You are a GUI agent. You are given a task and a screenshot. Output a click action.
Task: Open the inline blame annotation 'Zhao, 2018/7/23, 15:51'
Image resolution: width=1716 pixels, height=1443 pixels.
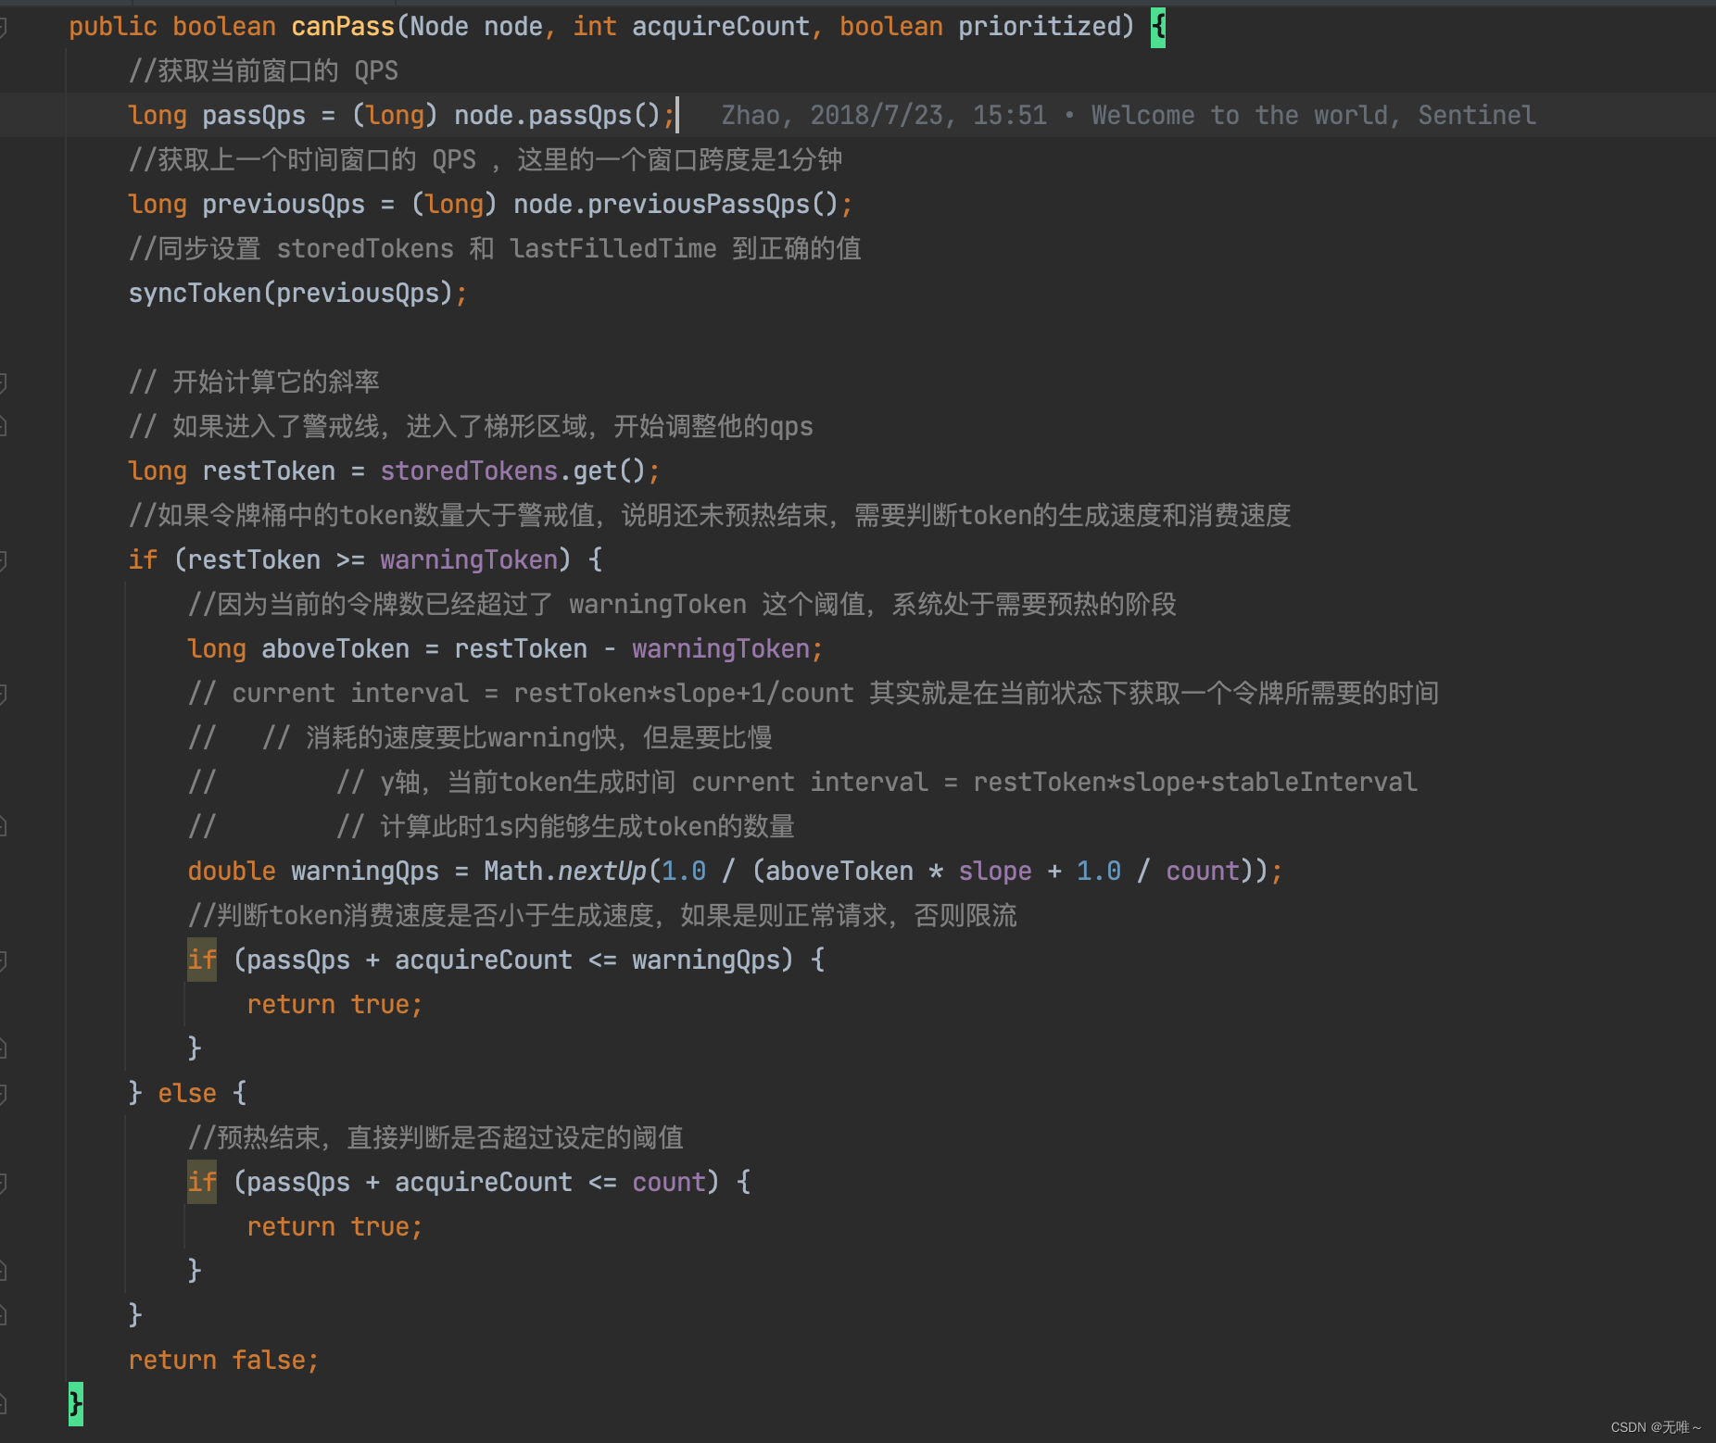coord(884,115)
